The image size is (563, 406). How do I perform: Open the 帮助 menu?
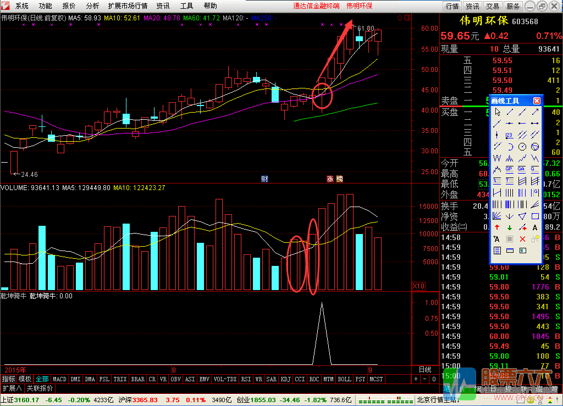211,5
